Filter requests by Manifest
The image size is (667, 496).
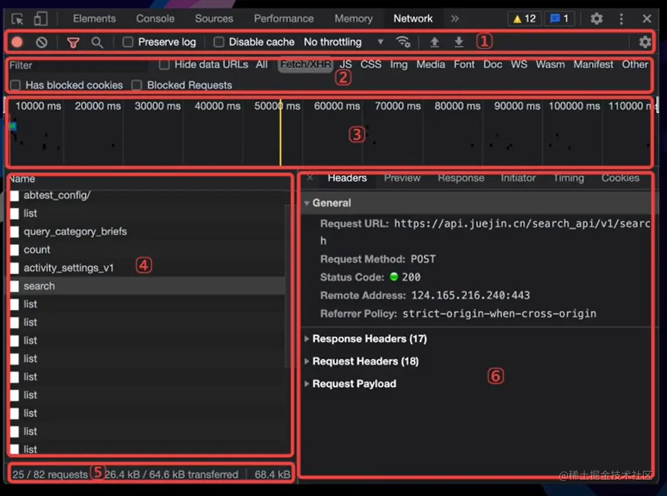click(594, 65)
